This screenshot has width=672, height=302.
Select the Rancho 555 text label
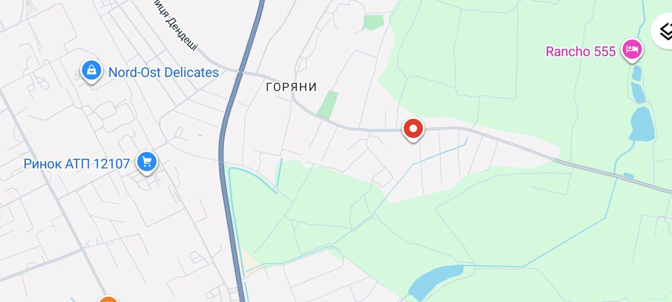pos(580,51)
